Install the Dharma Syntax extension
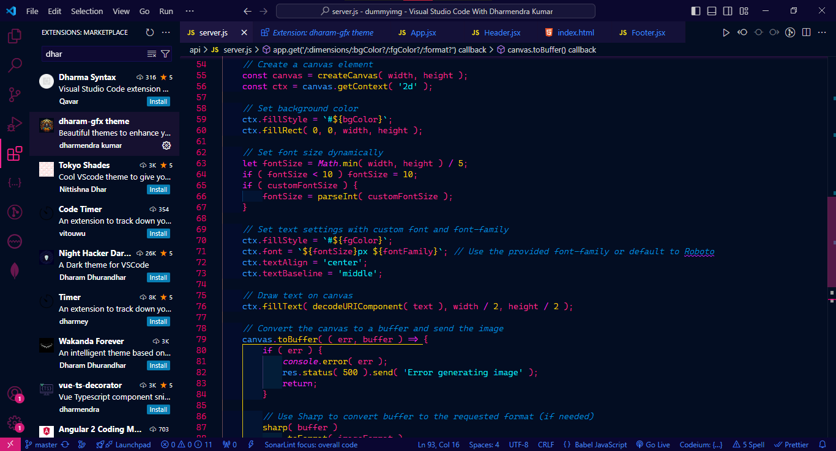Image resolution: width=836 pixels, height=451 pixels. 159,101
